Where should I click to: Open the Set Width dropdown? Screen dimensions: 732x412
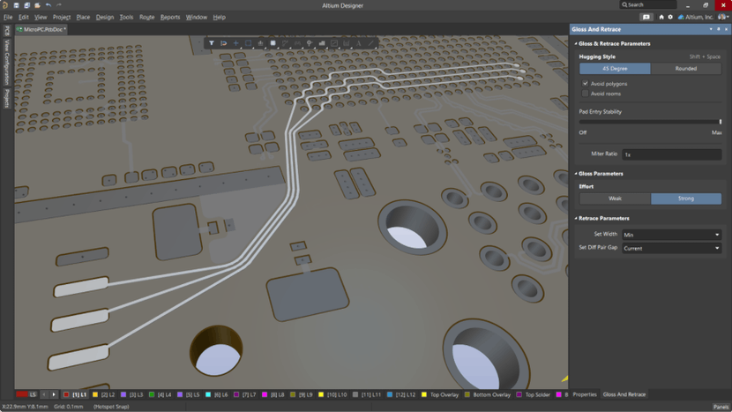coord(671,235)
